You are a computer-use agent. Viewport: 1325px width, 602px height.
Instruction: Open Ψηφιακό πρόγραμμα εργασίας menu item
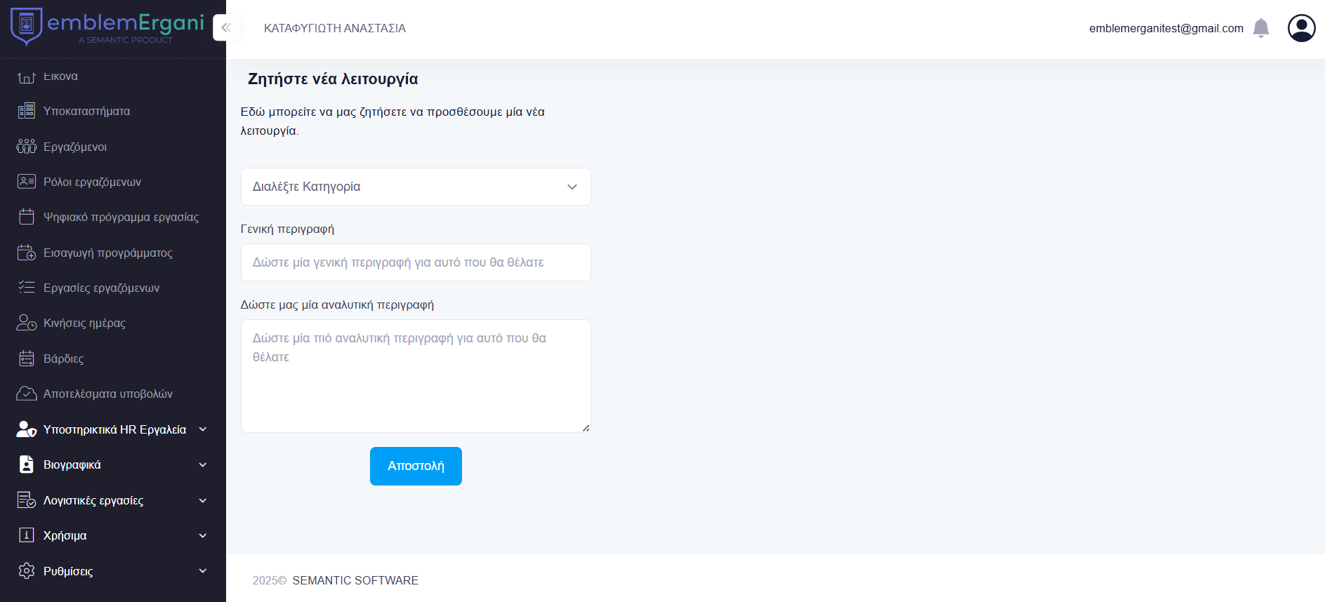point(121,218)
